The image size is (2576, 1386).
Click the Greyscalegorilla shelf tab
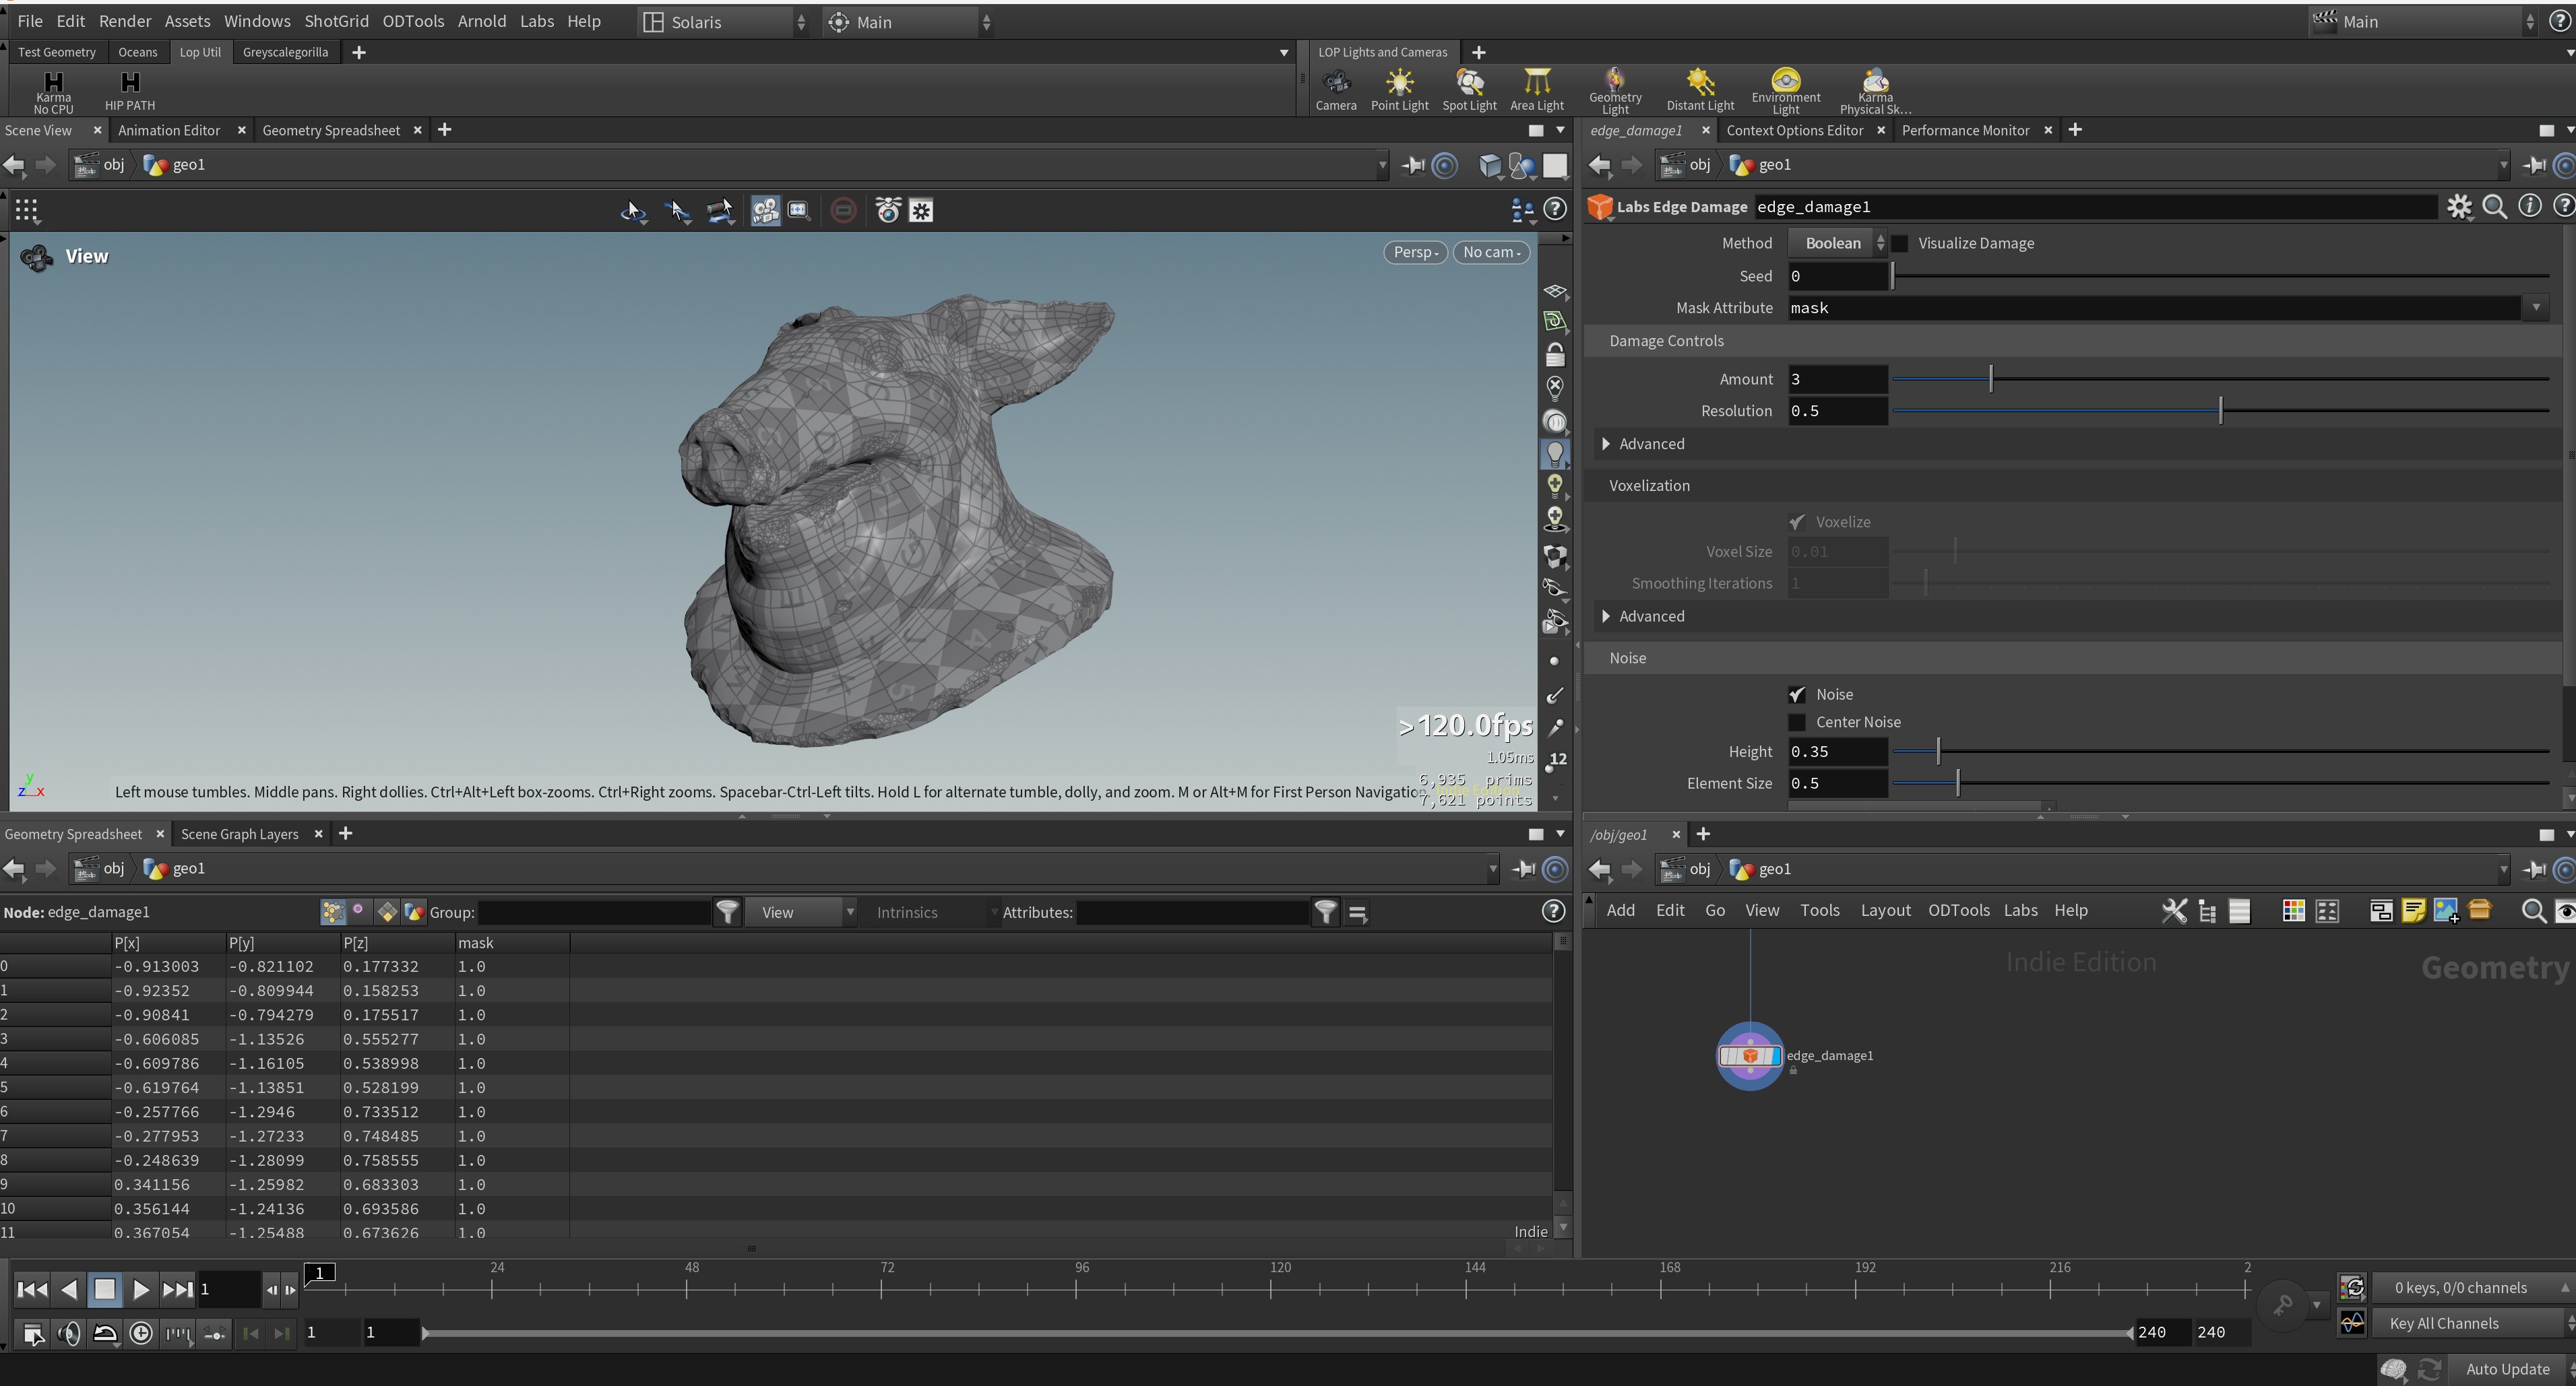pyautogui.click(x=285, y=52)
